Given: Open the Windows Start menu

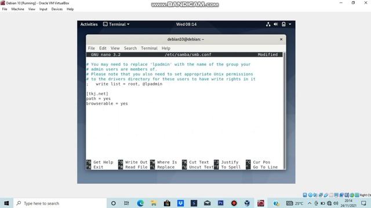Looking at the screenshot, I should pos(6,203).
